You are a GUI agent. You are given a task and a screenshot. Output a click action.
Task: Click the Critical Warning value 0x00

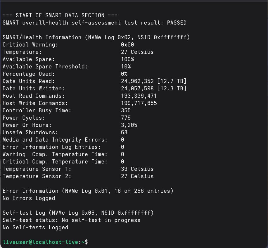(x=127, y=45)
